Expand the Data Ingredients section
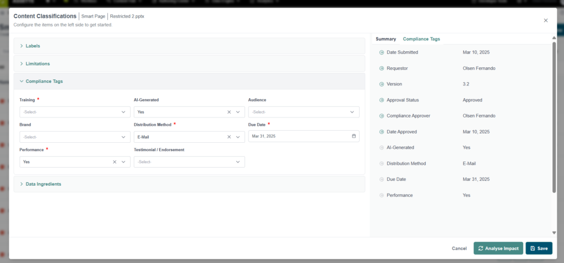 pos(189,184)
